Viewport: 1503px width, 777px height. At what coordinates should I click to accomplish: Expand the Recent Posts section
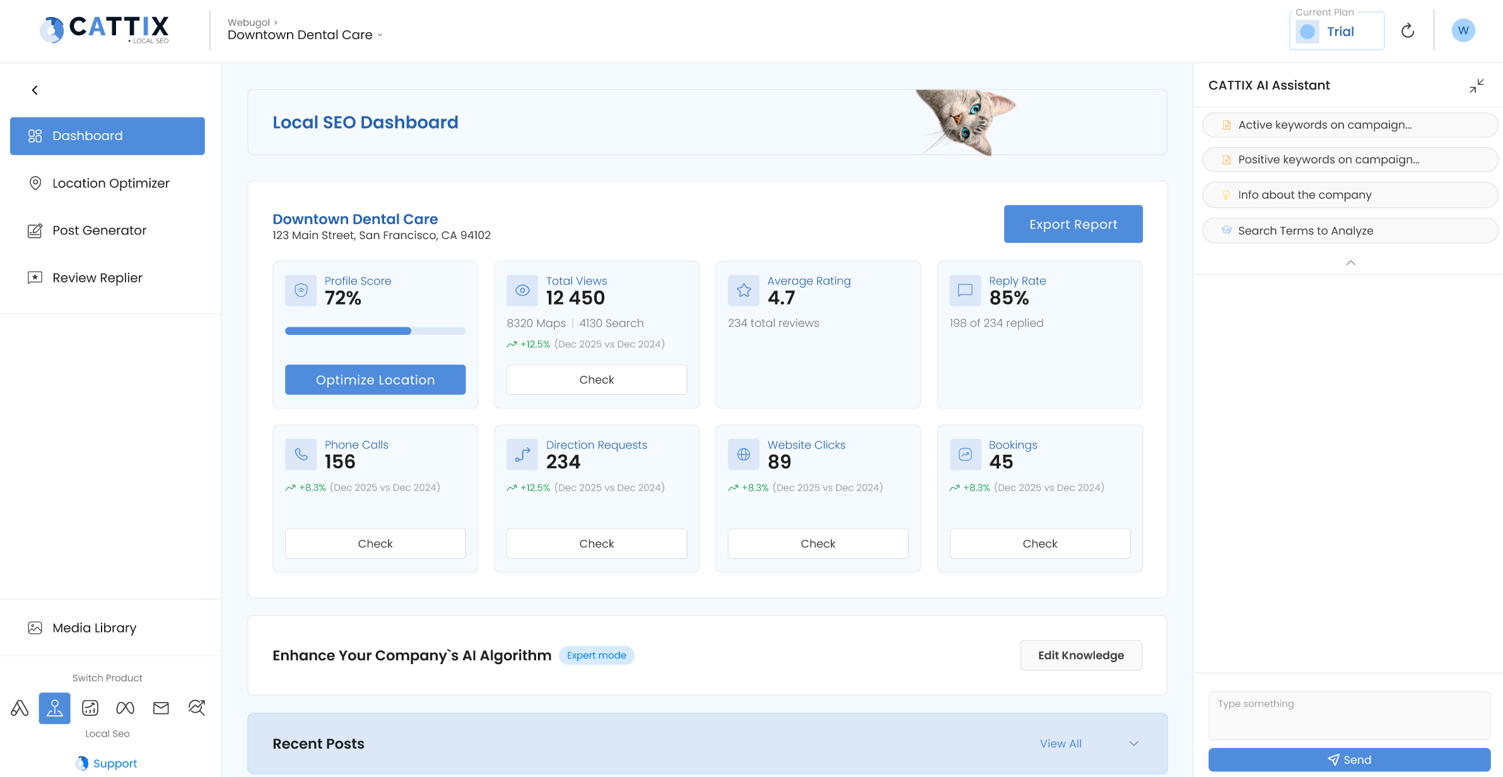pos(1133,744)
